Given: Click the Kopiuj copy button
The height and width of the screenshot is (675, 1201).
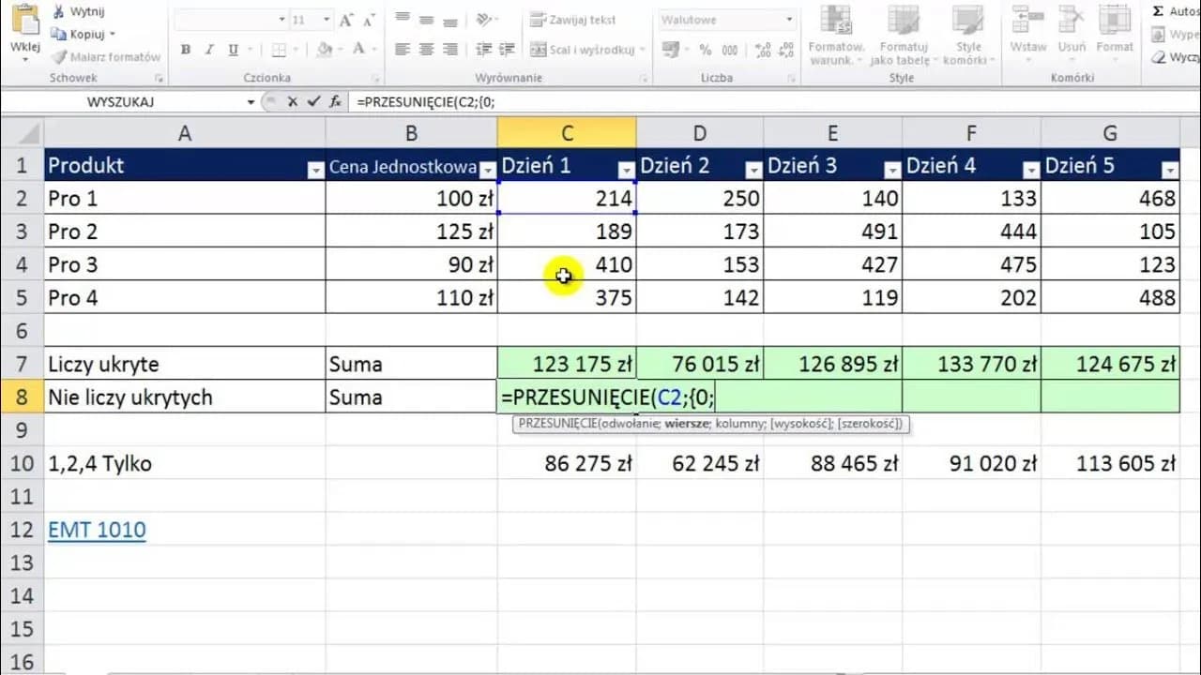Looking at the screenshot, I should 87,34.
